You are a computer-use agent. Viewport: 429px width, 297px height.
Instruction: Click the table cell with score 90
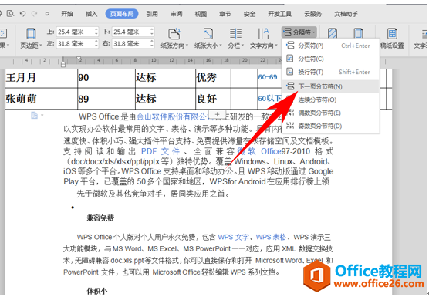pyautogui.click(x=106, y=78)
